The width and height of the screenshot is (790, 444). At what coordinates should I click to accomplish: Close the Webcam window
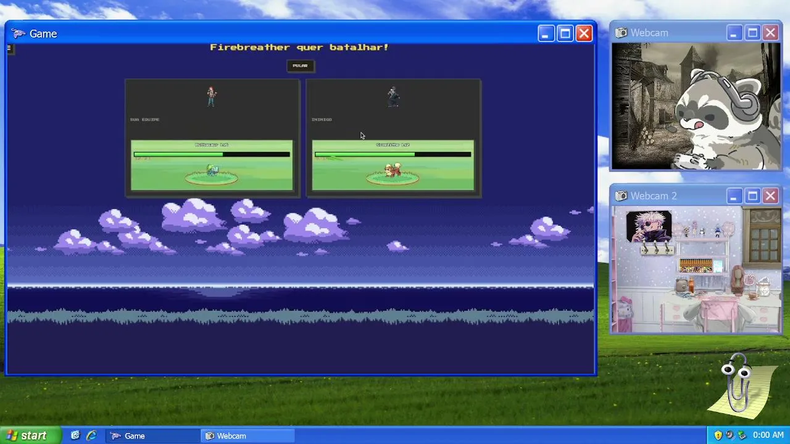point(771,33)
